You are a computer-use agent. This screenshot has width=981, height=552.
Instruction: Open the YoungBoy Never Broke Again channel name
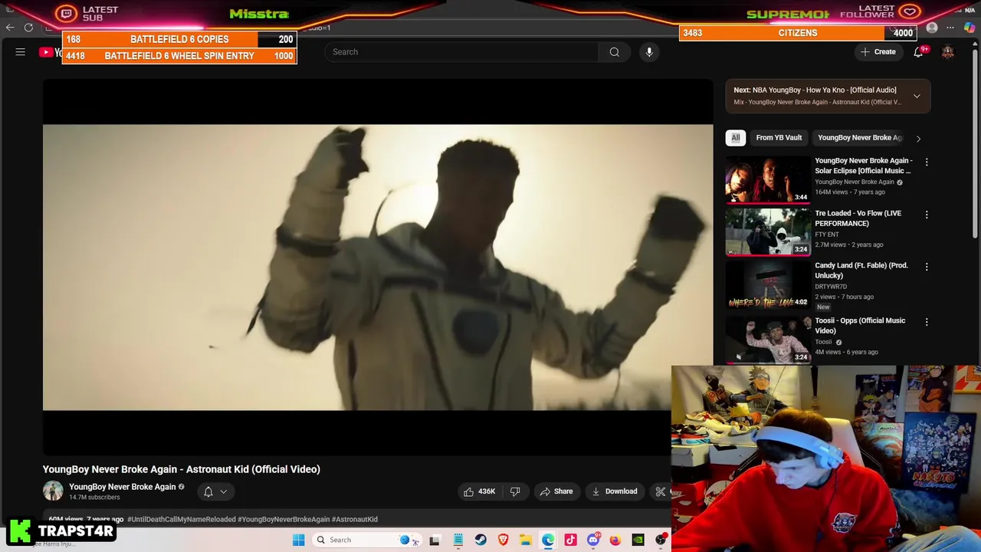[123, 487]
